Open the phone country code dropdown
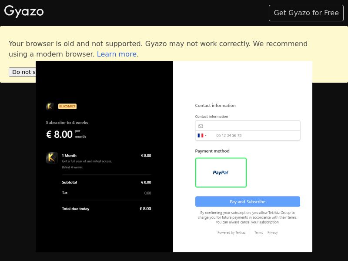348x261 pixels. point(202,135)
